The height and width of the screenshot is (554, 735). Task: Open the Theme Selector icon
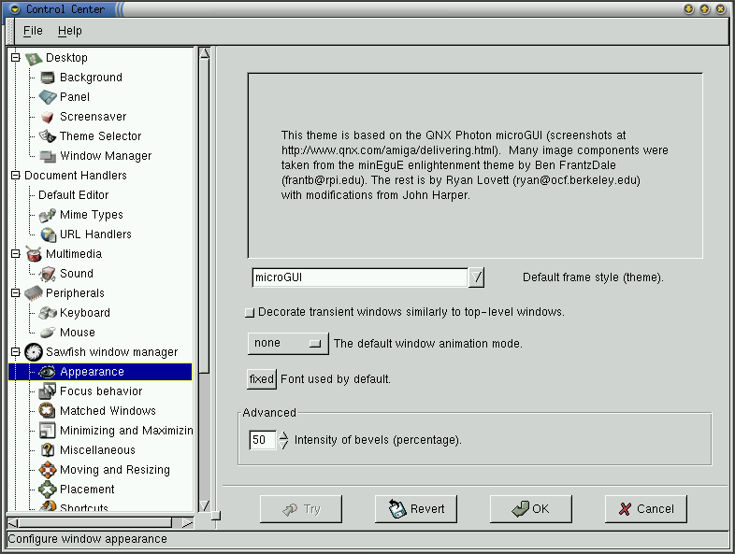coord(48,136)
